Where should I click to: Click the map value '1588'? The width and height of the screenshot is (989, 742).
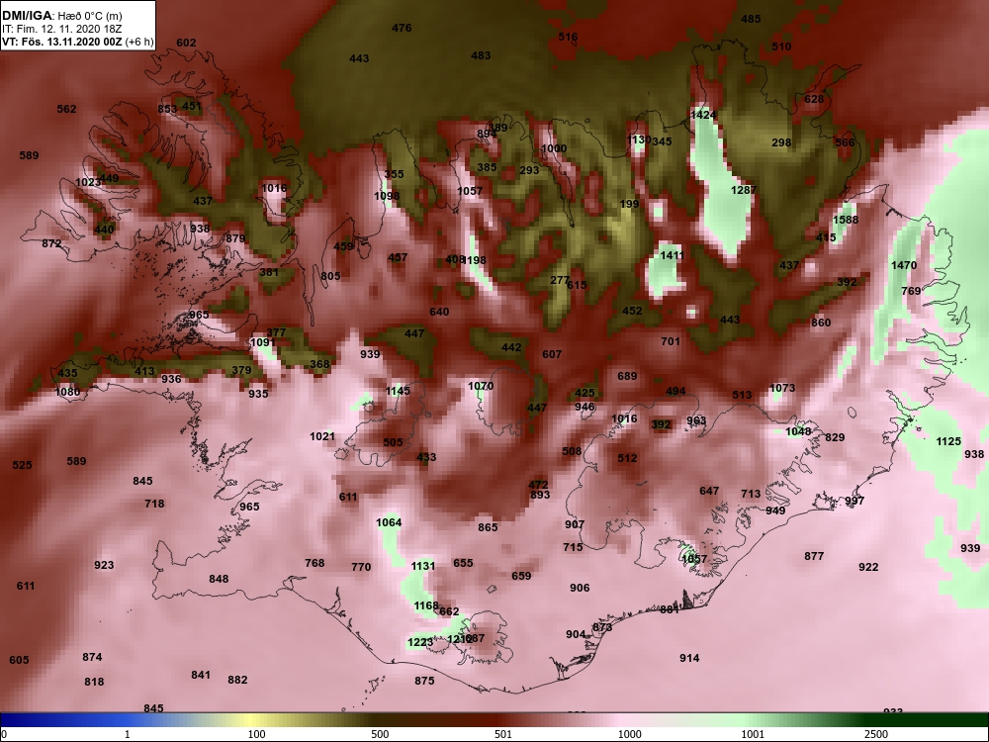pyautogui.click(x=846, y=220)
